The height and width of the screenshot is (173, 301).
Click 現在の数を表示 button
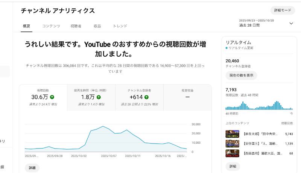pos(241,75)
